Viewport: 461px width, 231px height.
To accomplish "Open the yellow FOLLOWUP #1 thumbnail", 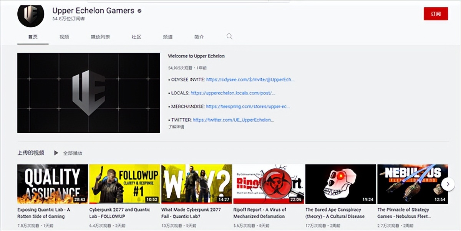I will click(x=124, y=184).
